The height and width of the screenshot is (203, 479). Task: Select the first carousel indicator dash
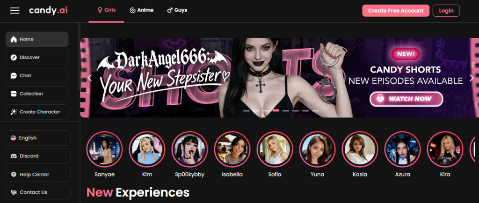(246, 111)
